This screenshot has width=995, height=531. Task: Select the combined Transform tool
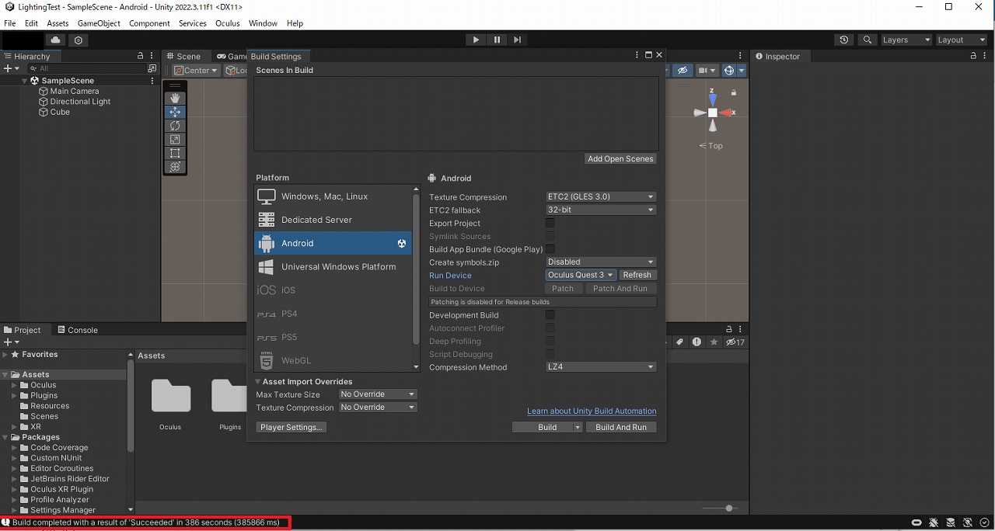(175, 167)
